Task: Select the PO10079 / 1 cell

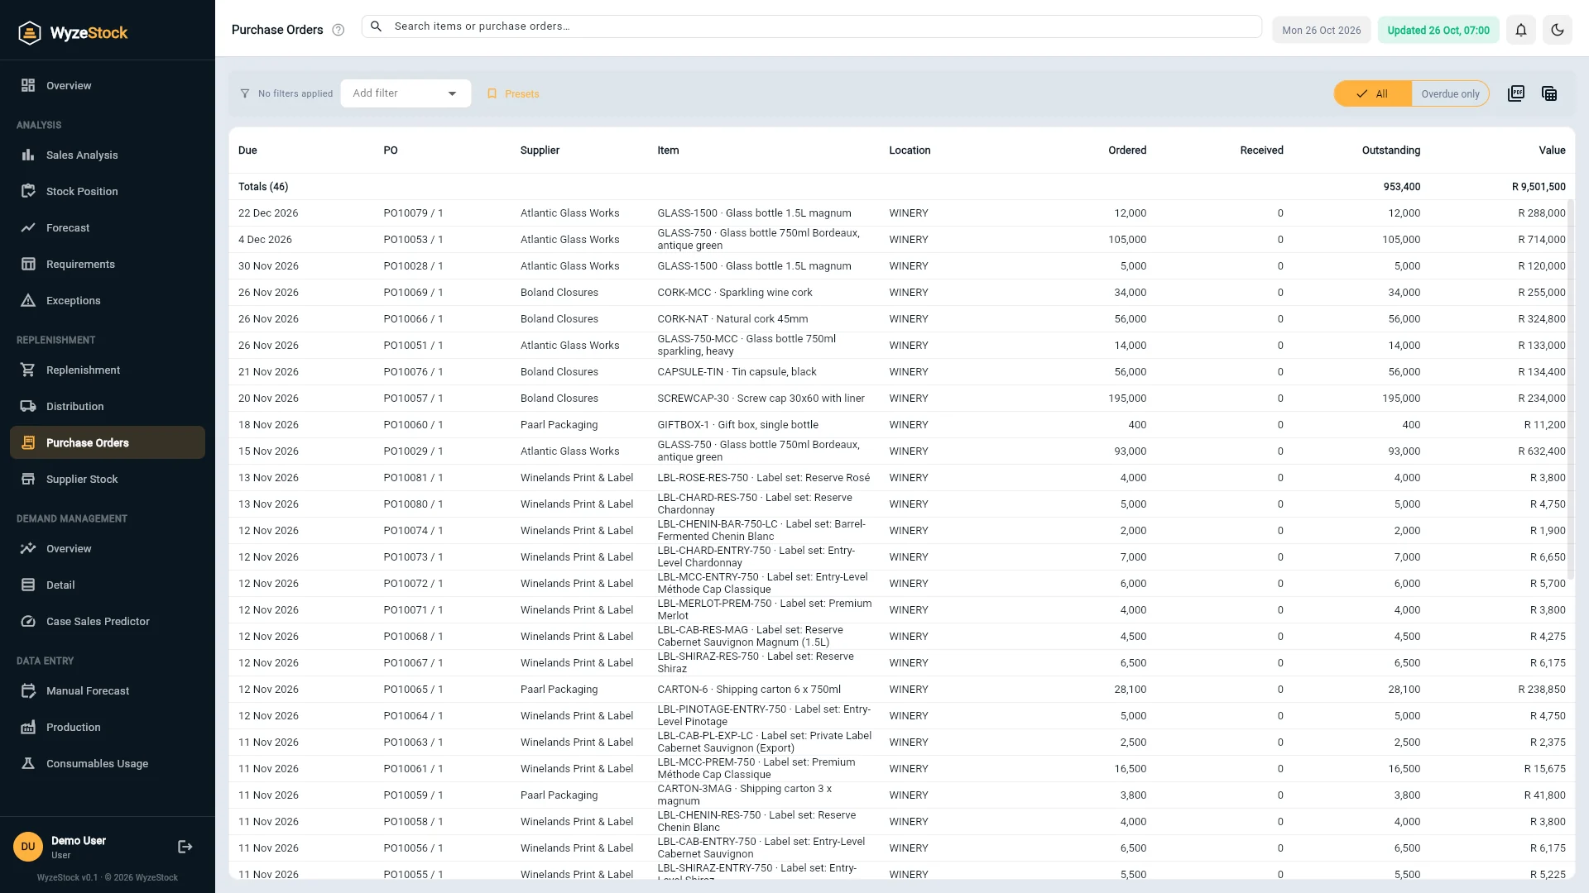Action: click(413, 213)
